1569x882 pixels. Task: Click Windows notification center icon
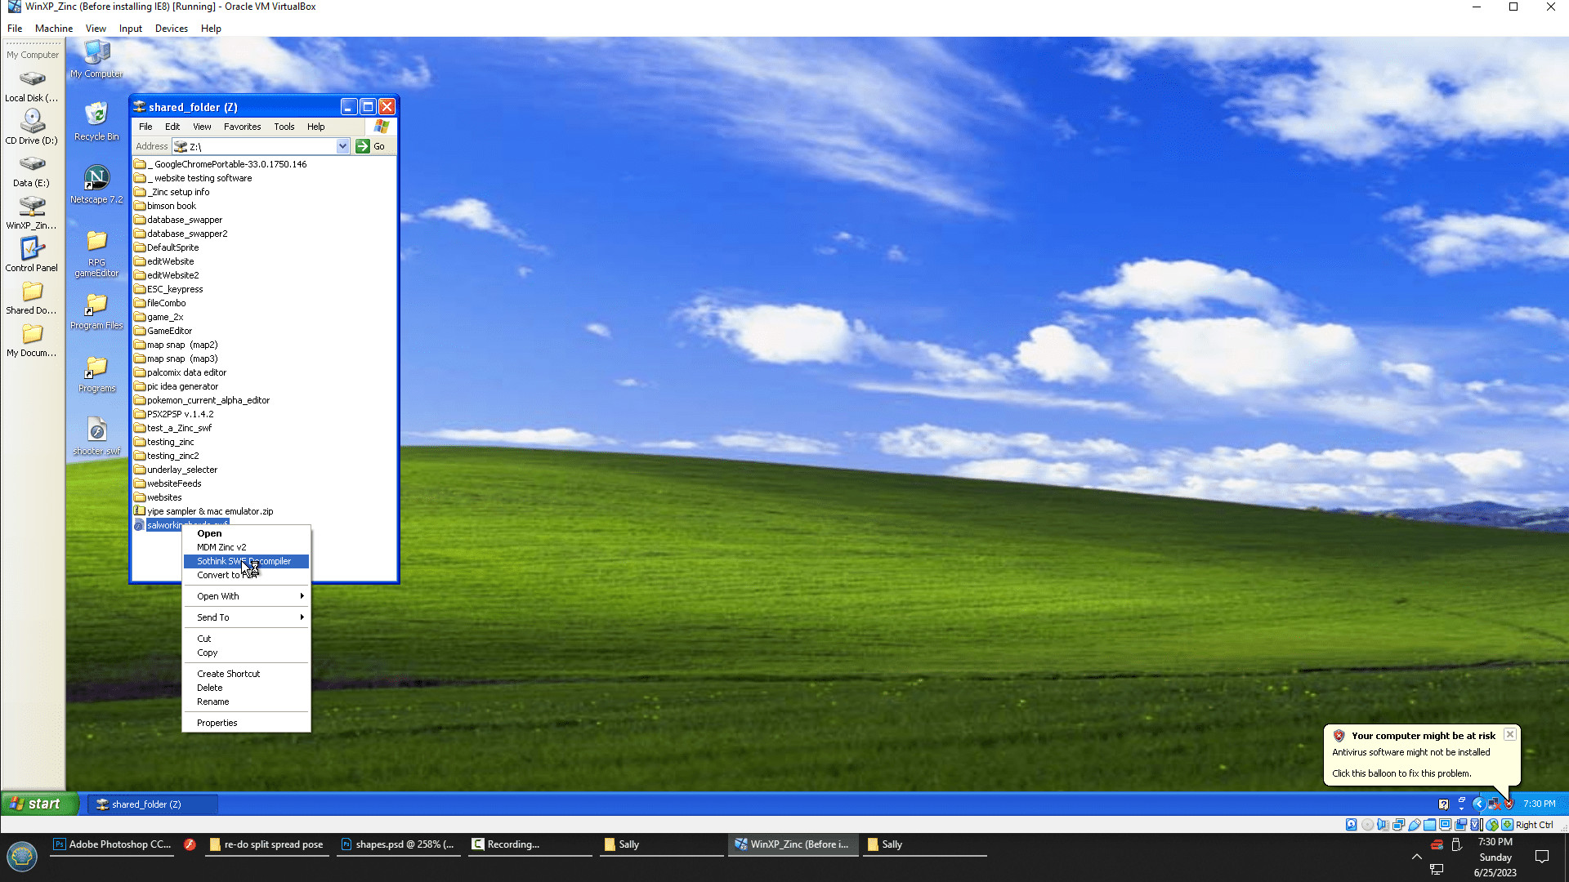pyautogui.click(x=1542, y=857)
